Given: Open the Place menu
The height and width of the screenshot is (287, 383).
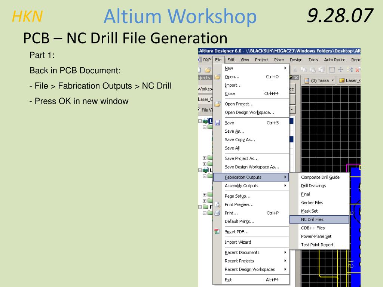Looking at the screenshot, I should point(279,60).
